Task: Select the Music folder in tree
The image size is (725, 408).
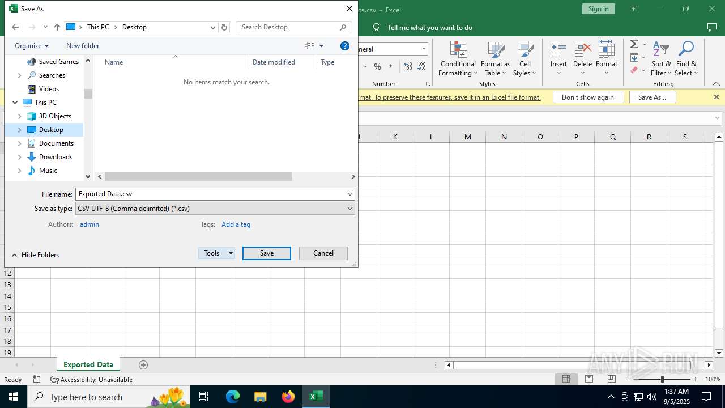Action: coord(48,171)
